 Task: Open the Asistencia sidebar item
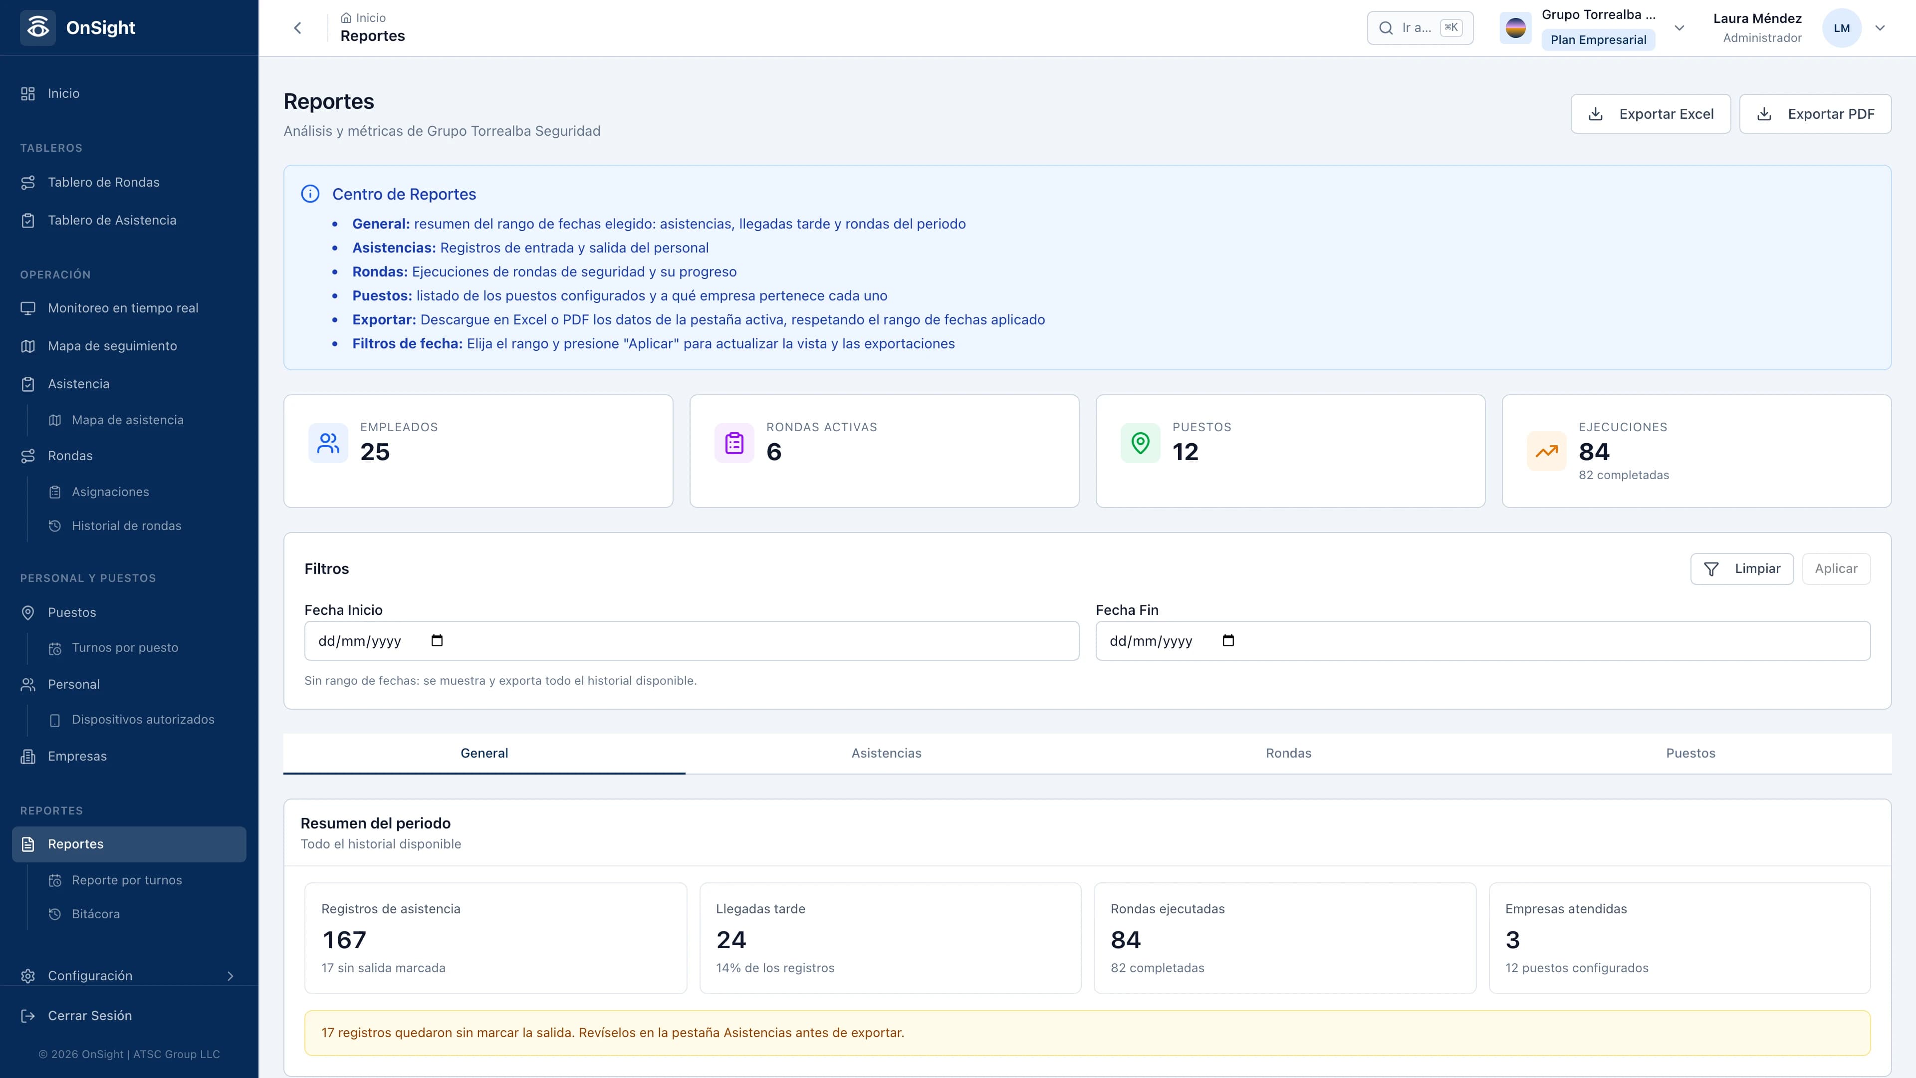[129, 384]
